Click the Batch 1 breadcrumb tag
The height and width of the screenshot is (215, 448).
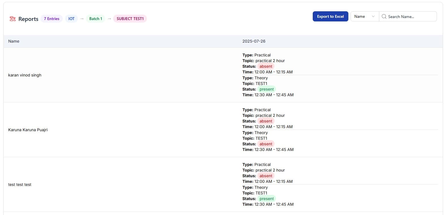(96, 19)
